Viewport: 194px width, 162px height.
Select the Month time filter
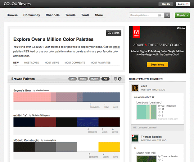pyautogui.click(x=94, y=79)
